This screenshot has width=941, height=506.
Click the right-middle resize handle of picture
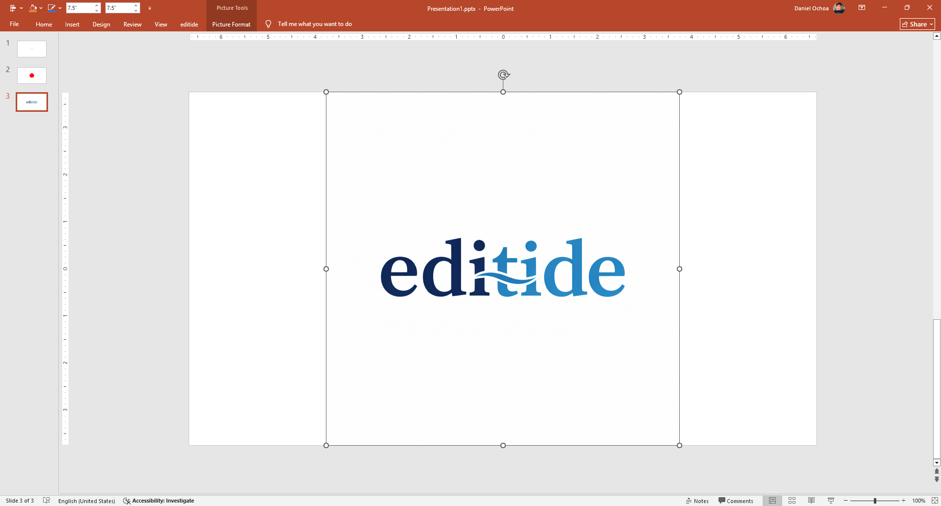679,269
